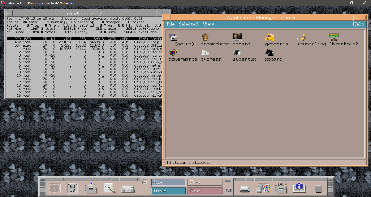371x197 pixels.
Task: Switch to workspace One
Action: click(168, 182)
